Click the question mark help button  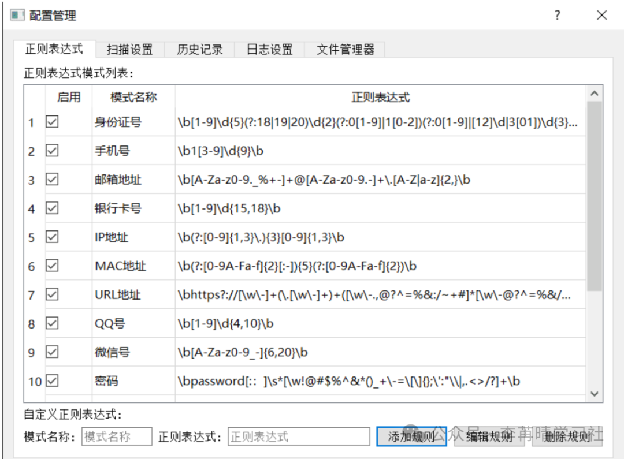tap(557, 15)
